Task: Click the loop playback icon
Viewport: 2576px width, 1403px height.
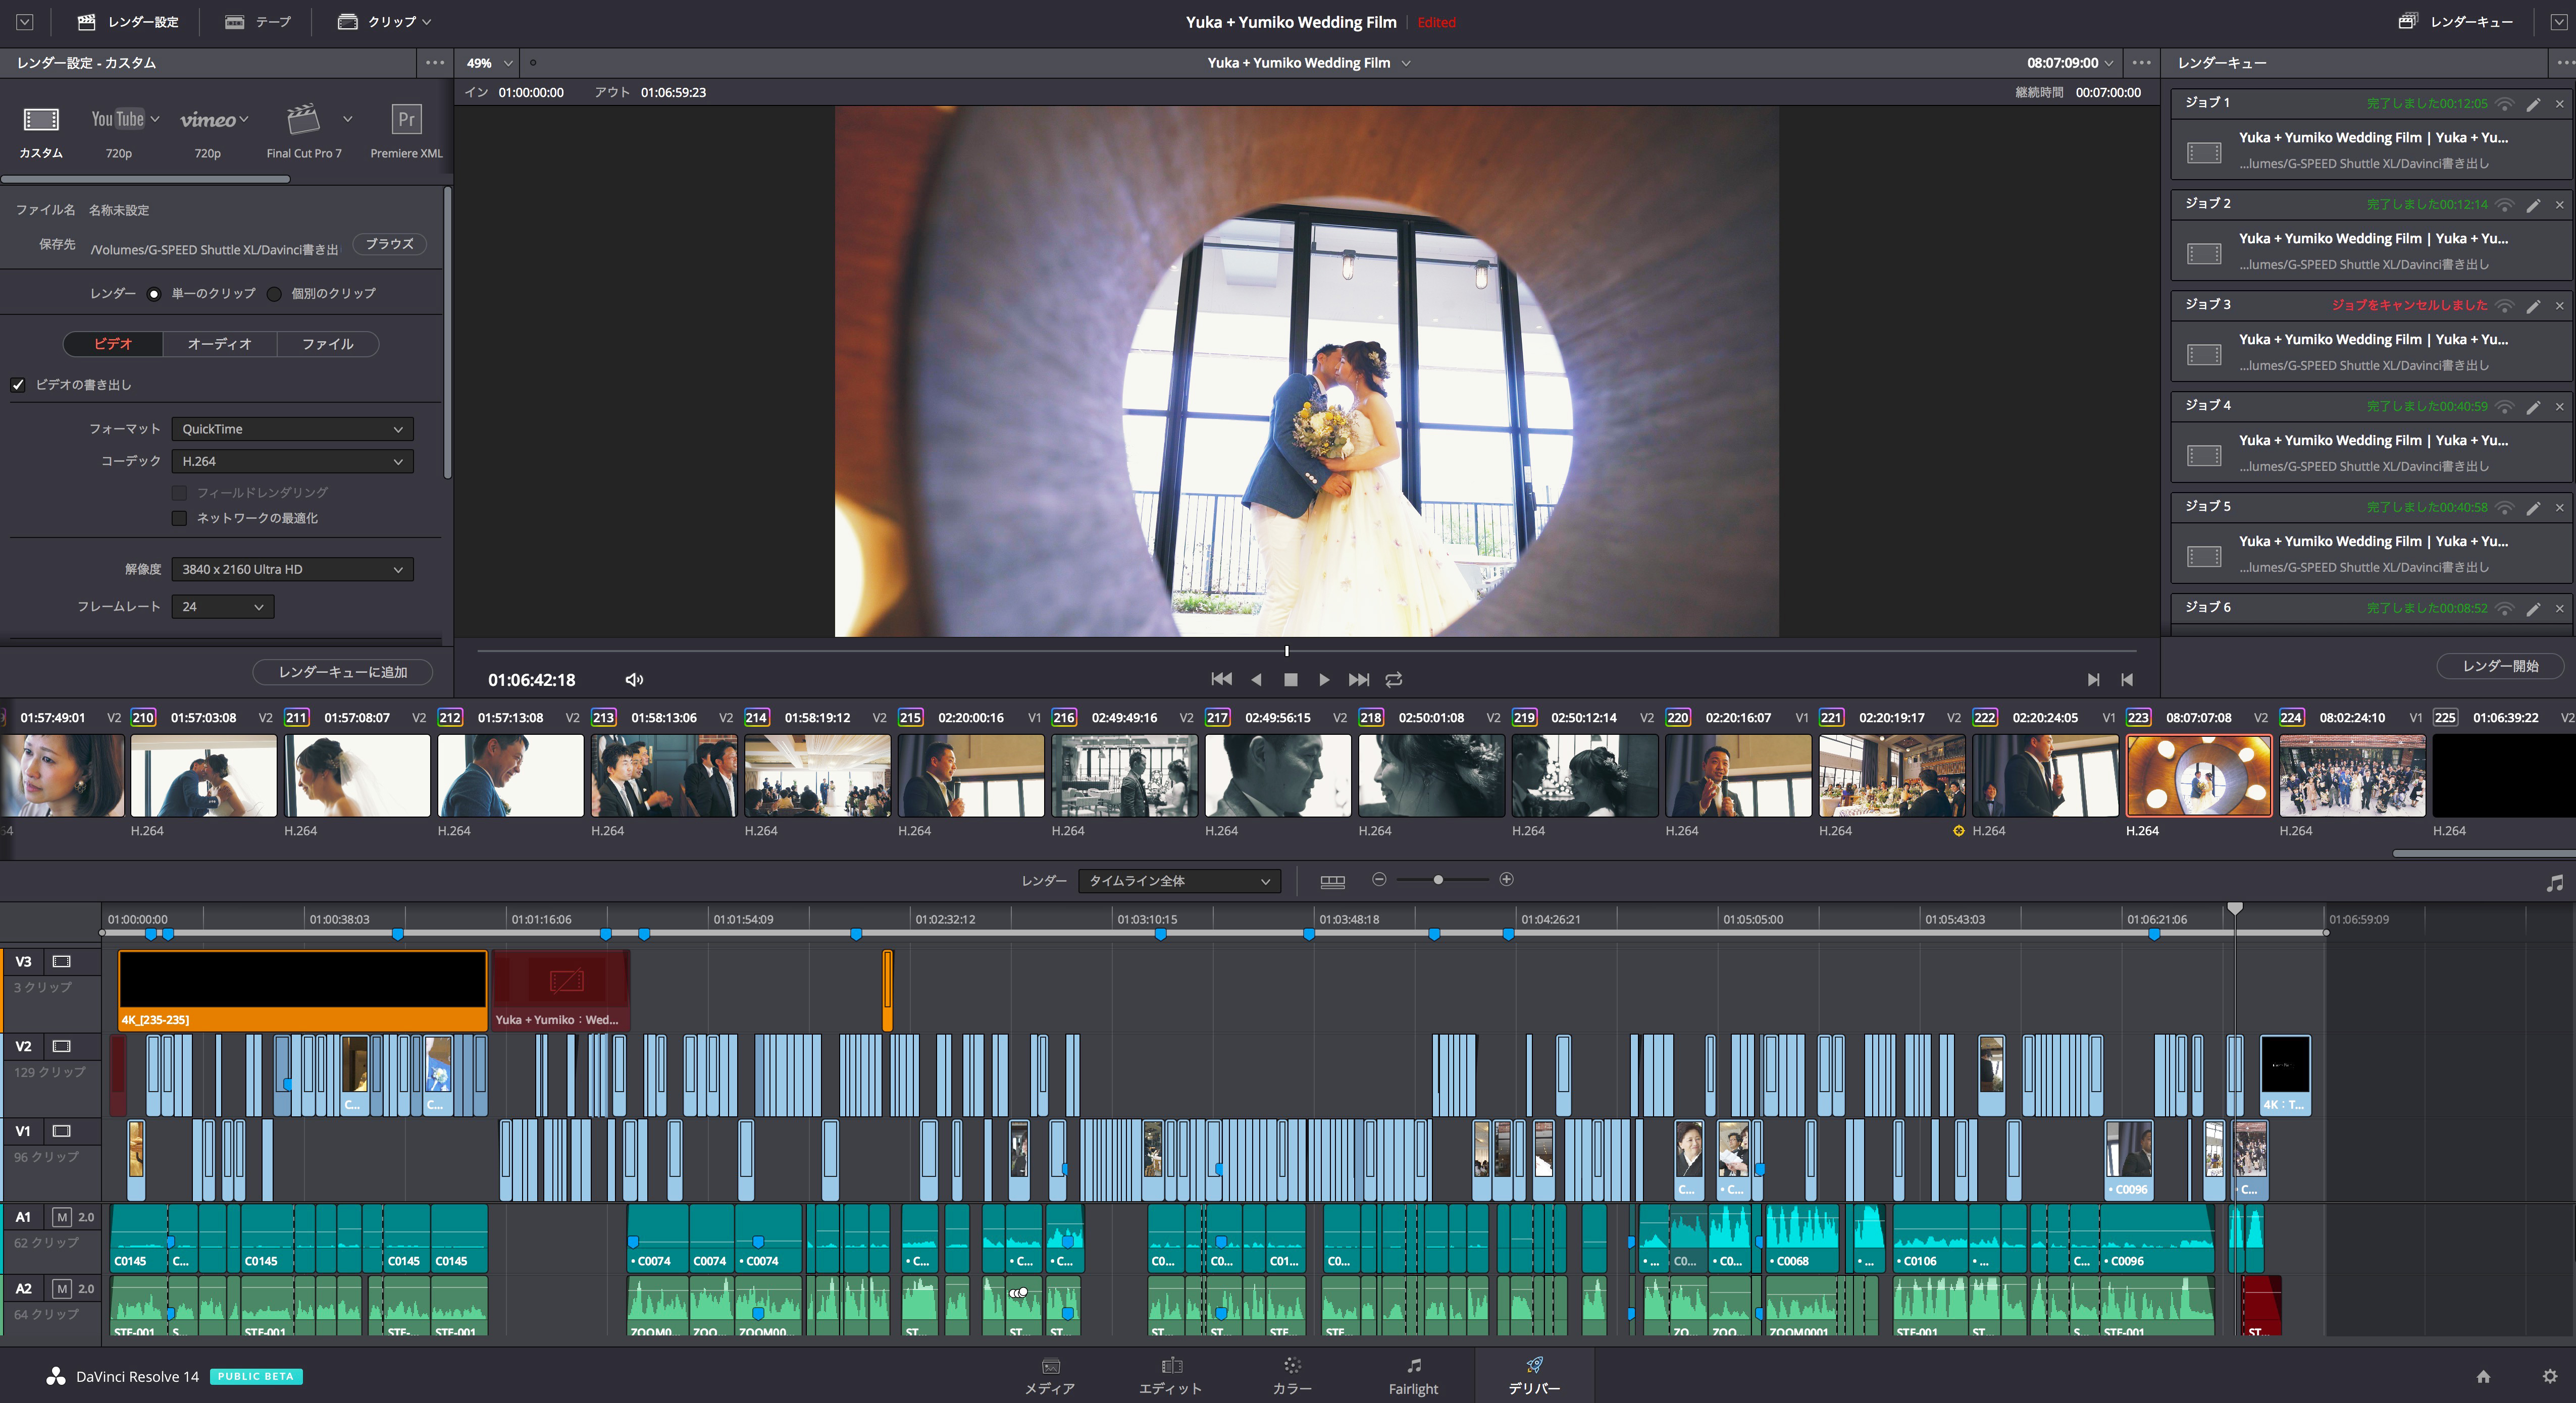Action: (1393, 679)
